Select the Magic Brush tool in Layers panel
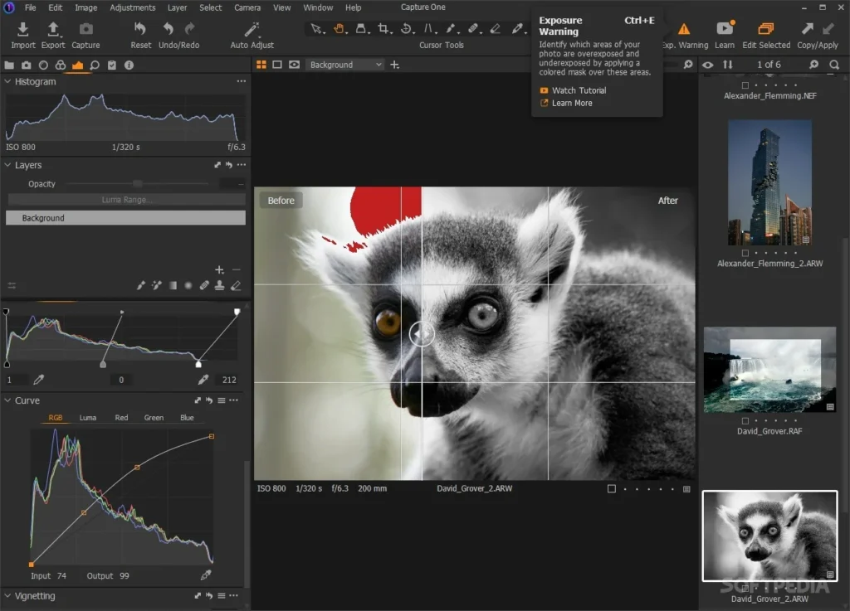This screenshot has width=850, height=611. click(x=156, y=285)
